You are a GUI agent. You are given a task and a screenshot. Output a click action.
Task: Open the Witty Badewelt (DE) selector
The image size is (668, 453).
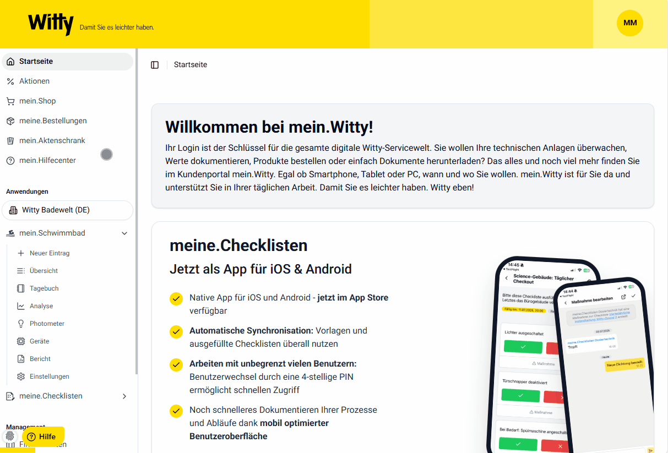coord(68,210)
